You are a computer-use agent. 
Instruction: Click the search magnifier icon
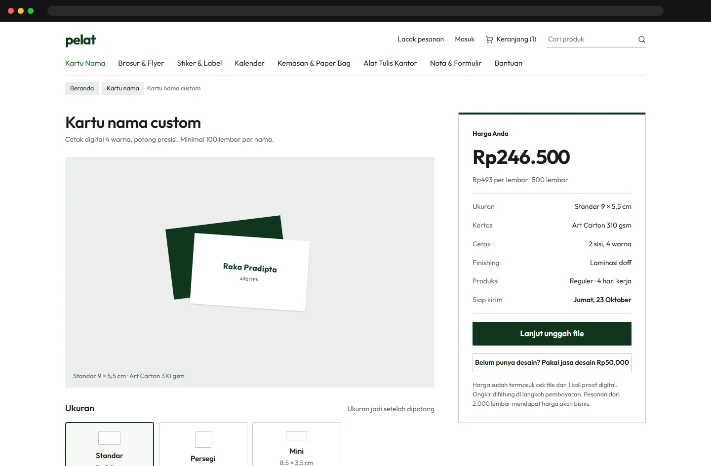coord(641,39)
